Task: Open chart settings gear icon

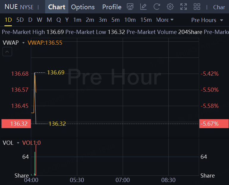Action: (170, 7)
